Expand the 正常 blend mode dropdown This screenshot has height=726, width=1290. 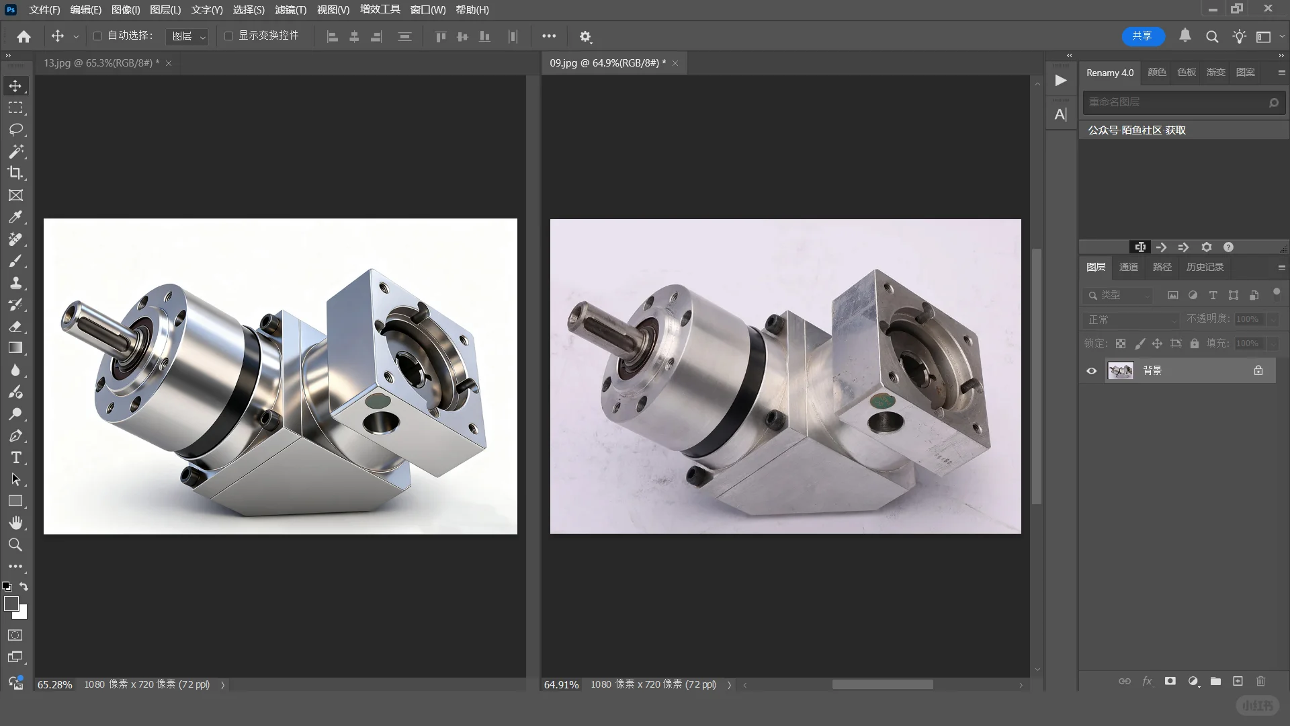[1131, 320]
